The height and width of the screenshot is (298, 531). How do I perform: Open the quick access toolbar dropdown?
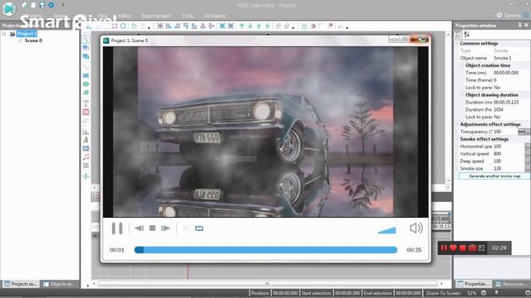tap(63, 5)
